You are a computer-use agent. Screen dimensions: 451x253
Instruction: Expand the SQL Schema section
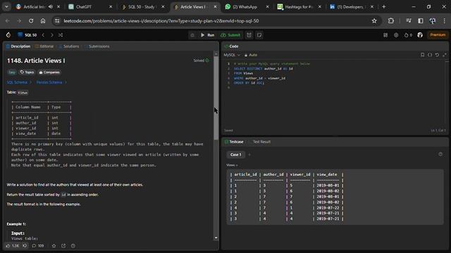(x=19, y=82)
